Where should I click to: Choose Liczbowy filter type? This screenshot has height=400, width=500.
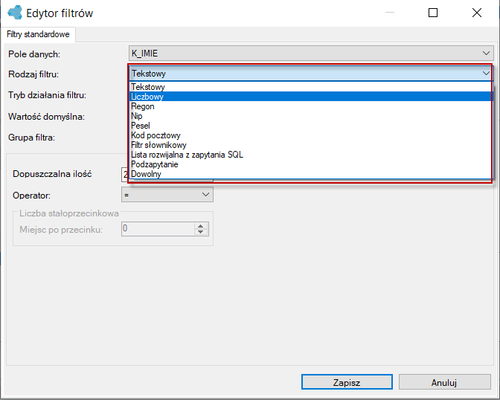point(310,97)
